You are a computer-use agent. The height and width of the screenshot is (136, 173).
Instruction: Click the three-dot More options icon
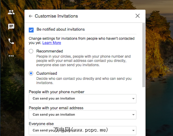click(x=11, y=56)
